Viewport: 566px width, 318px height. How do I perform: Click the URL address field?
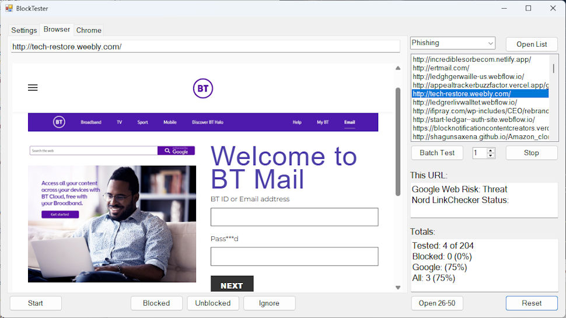coord(205,47)
